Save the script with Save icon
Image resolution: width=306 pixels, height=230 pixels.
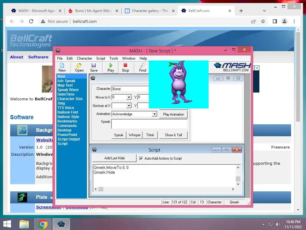pos(94,67)
